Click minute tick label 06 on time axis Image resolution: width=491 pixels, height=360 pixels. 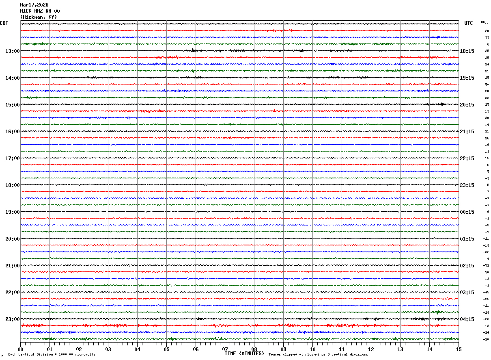(196, 349)
